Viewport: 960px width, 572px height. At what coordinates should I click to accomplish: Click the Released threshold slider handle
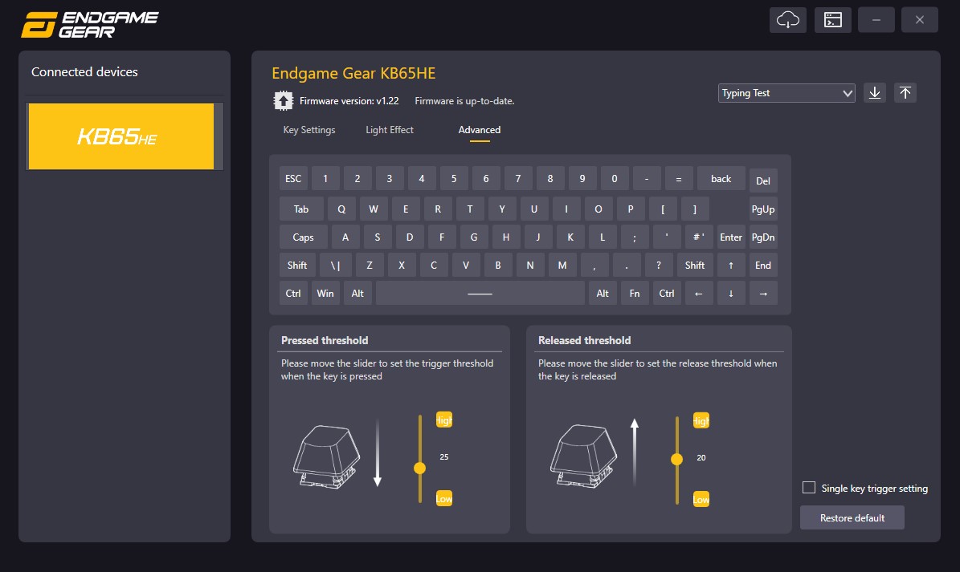(x=676, y=459)
